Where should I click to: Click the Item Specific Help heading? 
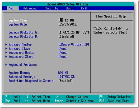(111, 16)
